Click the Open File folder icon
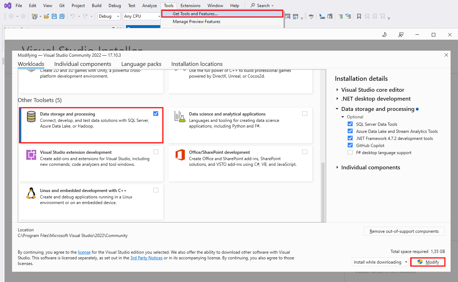The height and width of the screenshot is (282, 458). point(46,16)
